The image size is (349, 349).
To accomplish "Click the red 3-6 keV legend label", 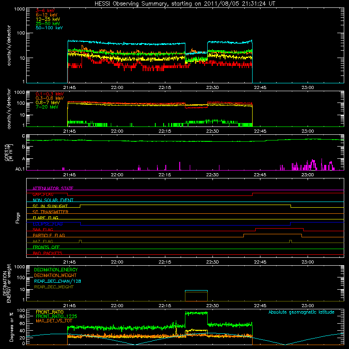I will coord(45,10).
